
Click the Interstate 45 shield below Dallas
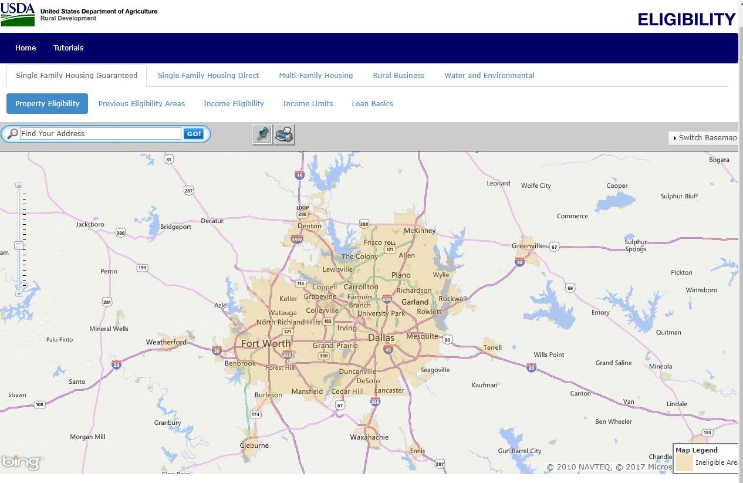coord(388,349)
